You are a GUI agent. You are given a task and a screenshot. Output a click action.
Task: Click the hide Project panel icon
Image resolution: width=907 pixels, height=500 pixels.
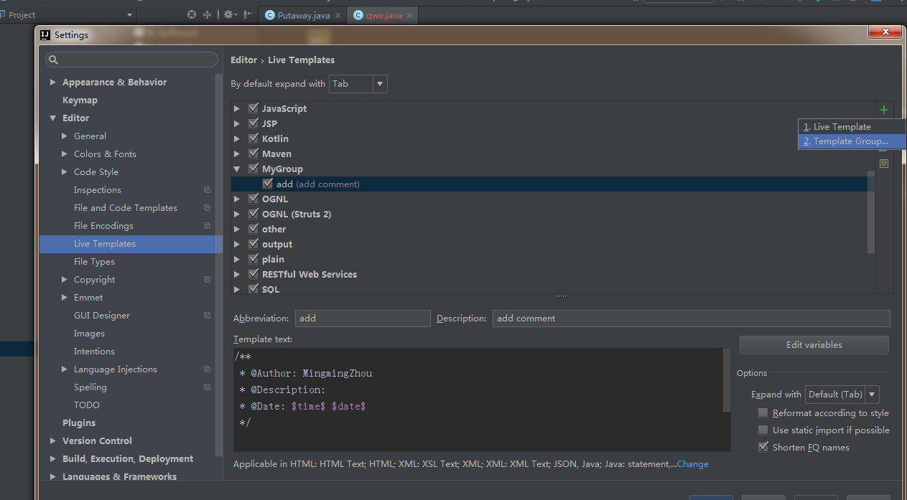248,14
